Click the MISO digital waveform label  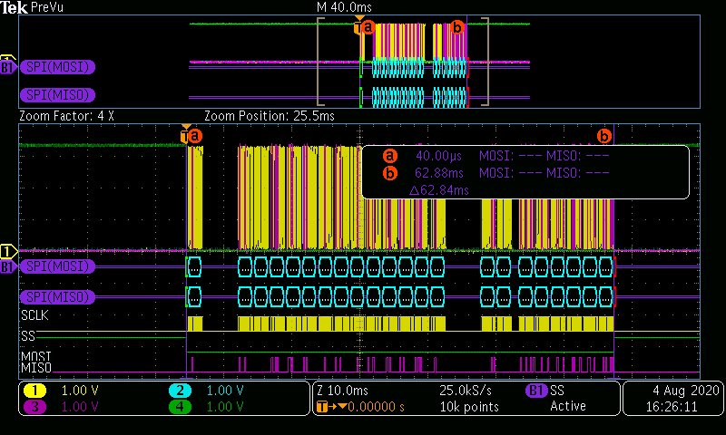click(36, 368)
